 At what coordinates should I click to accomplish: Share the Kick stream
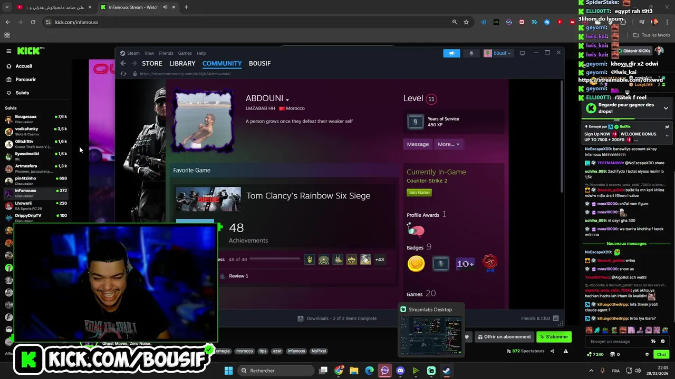(553, 351)
